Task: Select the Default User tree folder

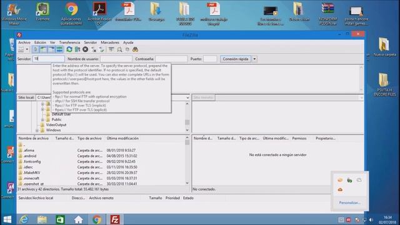Action: coord(61,114)
